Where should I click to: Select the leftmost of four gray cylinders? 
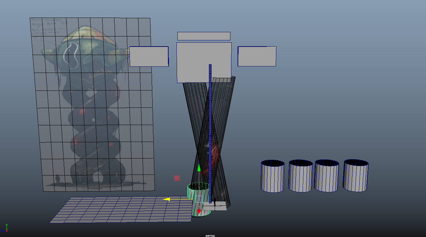coord(273,176)
